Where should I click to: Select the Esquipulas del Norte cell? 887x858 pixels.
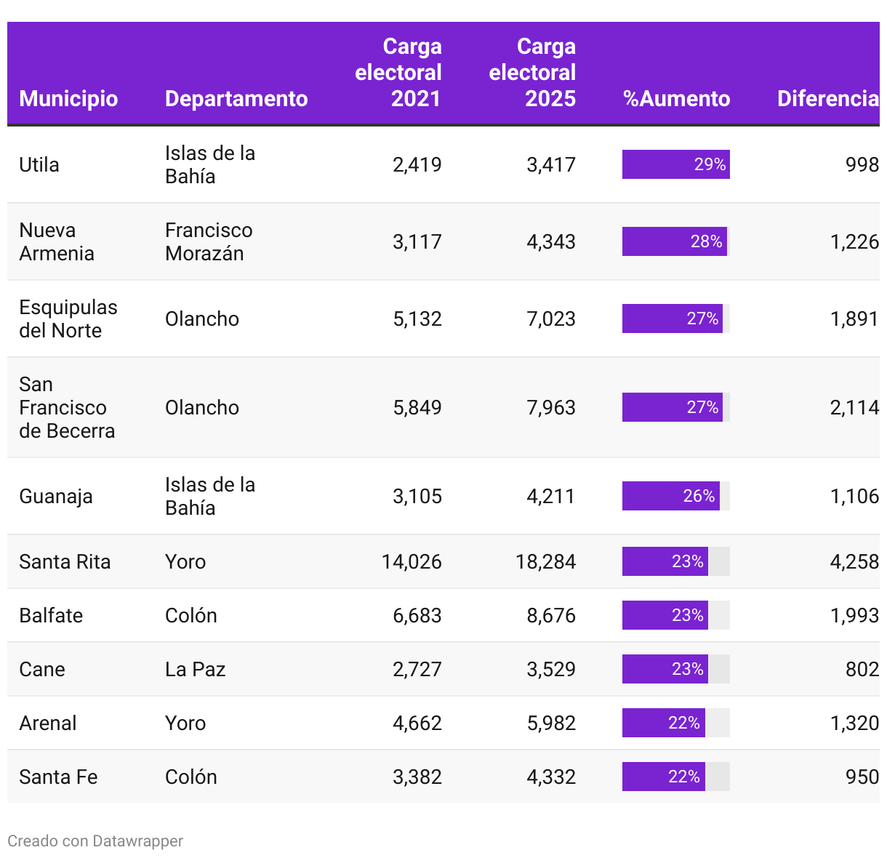[x=68, y=318]
